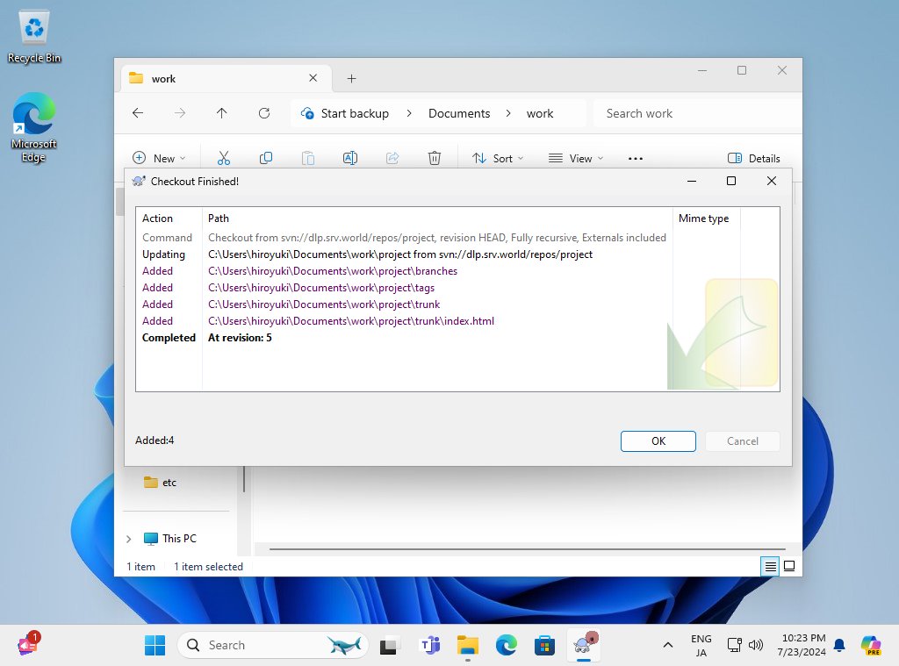Viewport: 899px width, 666px height.
Task: Open the New item dropdown
Action: tap(160, 158)
